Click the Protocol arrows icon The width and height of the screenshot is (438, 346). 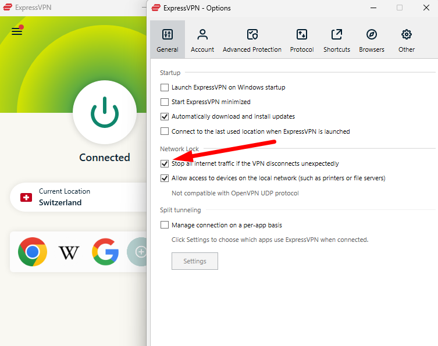302,34
